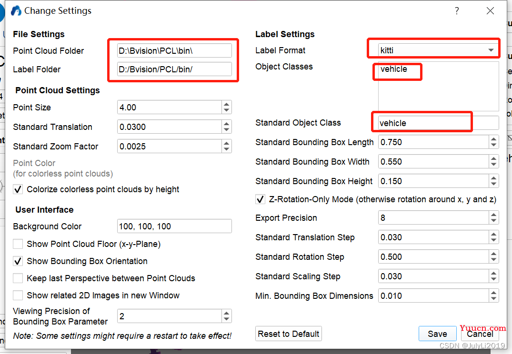Enable Show Point Cloud Floor checkbox
This screenshot has height=354, width=512.
tap(18, 244)
